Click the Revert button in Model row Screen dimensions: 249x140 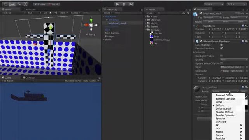click(226, 21)
